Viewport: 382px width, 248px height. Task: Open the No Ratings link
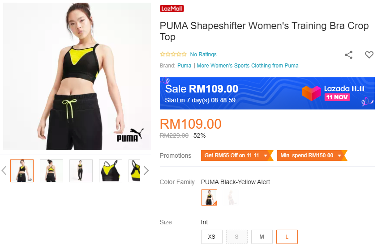click(x=203, y=55)
